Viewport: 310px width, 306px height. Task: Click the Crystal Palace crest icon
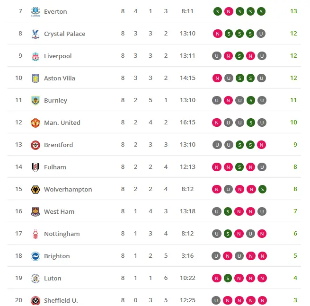[x=35, y=34]
